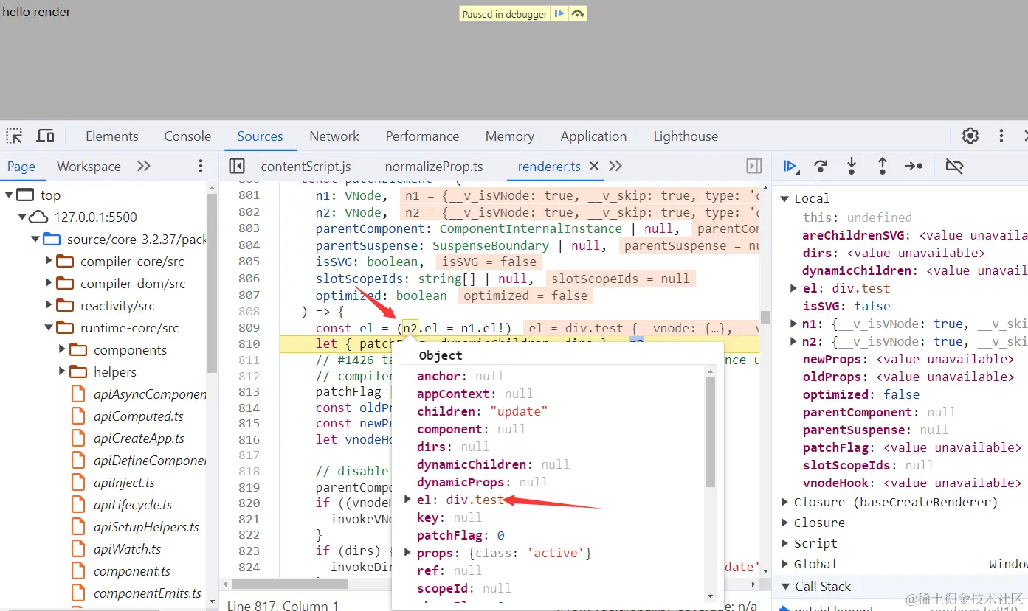Click Object popup vertical scrollbar
Image resolution: width=1028 pixels, height=611 pixels.
coord(710,433)
